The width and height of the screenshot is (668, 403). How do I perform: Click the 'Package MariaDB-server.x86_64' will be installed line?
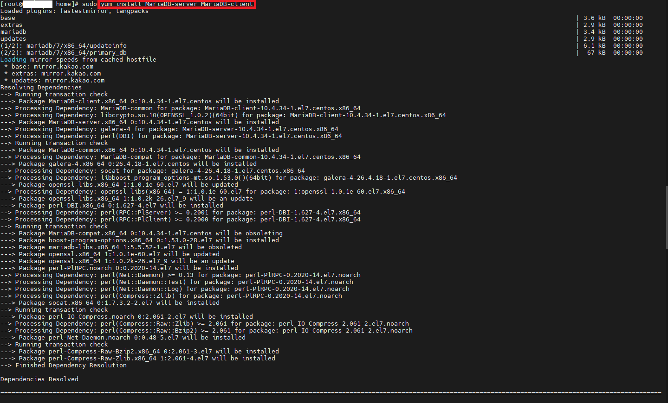pyautogui.click(x=140, y=122)
